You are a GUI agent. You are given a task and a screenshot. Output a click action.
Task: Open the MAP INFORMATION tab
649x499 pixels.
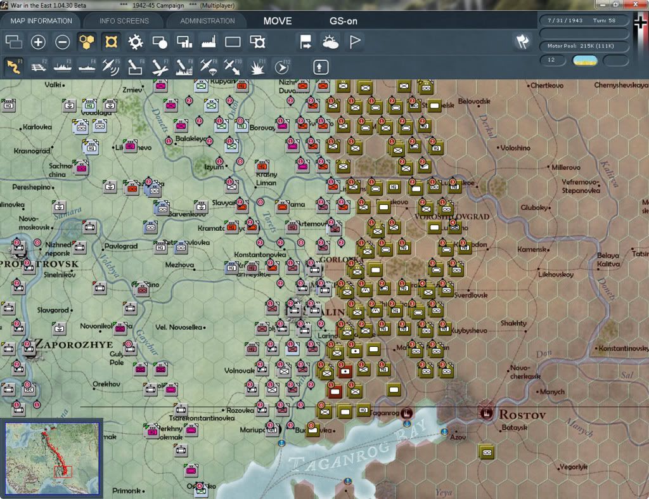point(41,21)
